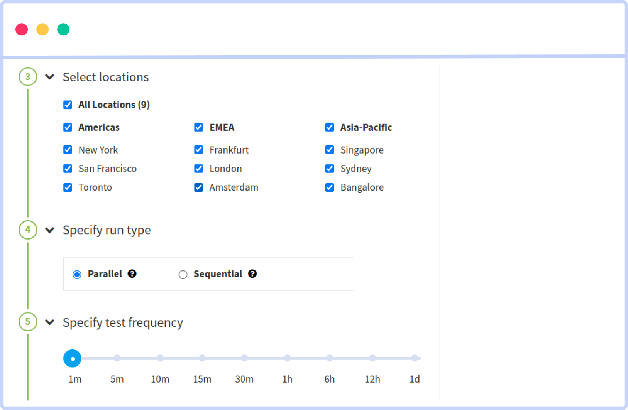Image resolution: width=628 pixels, height=410 pixels.
Task: Collapse the Select locations section chevron
Action: [50, 77]
